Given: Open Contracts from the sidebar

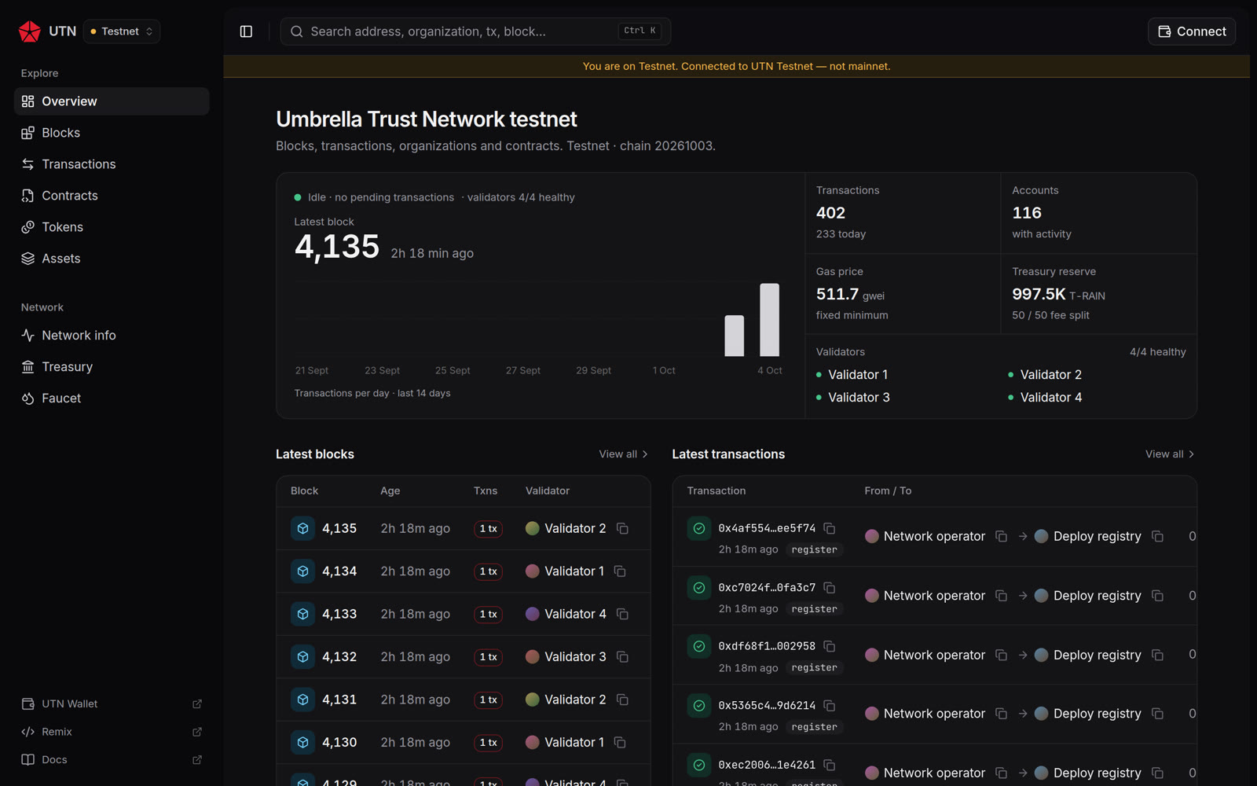Looking at the screenshot, I should 112,196.
